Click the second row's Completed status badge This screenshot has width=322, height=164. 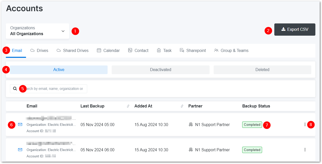click(252, 150)
